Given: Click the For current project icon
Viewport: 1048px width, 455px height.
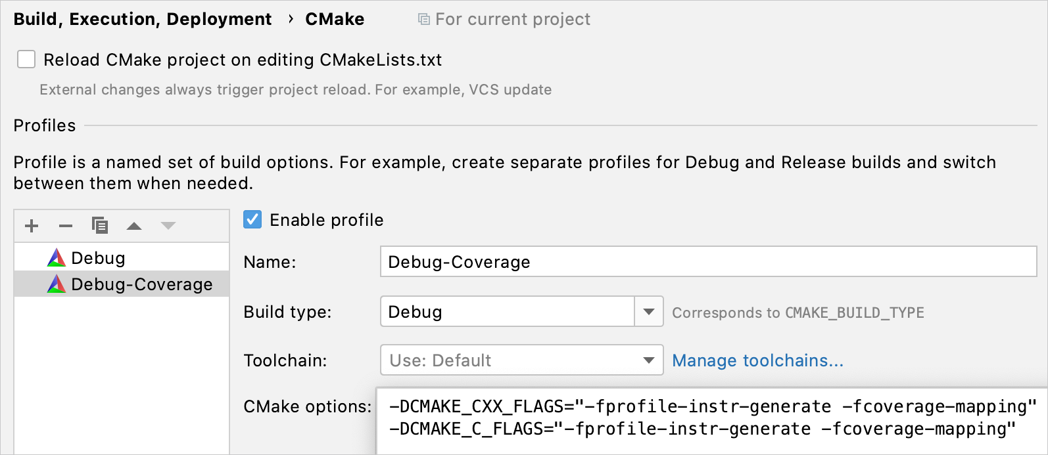Looking at the screenshot, I should (424, 20).
